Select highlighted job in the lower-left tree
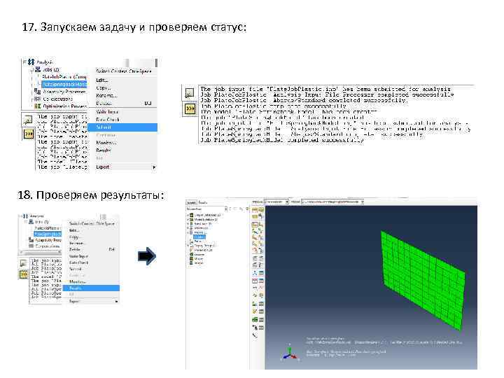This screenshot has width=504, height=378. pyautogui.click(x=48, y=234)
